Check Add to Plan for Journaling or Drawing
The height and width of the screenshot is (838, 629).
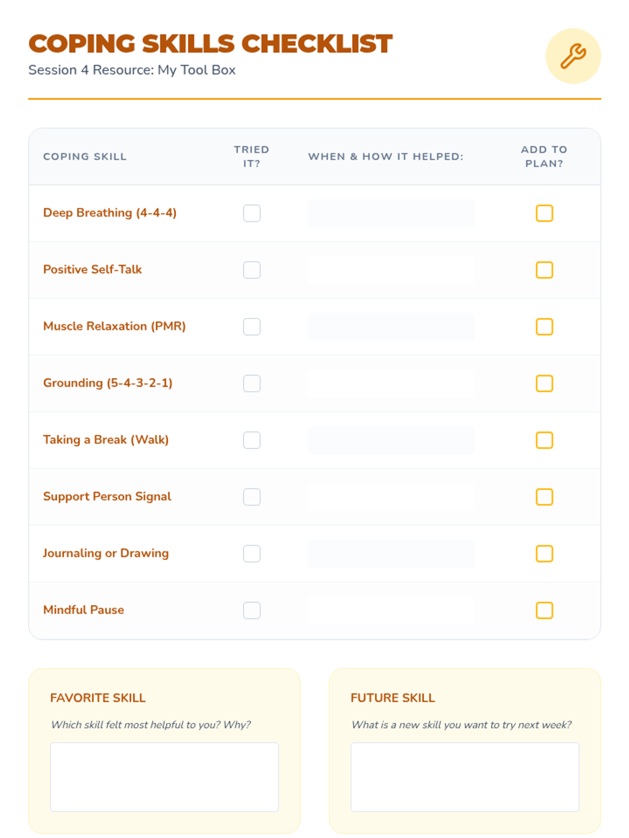coord(544,554)
